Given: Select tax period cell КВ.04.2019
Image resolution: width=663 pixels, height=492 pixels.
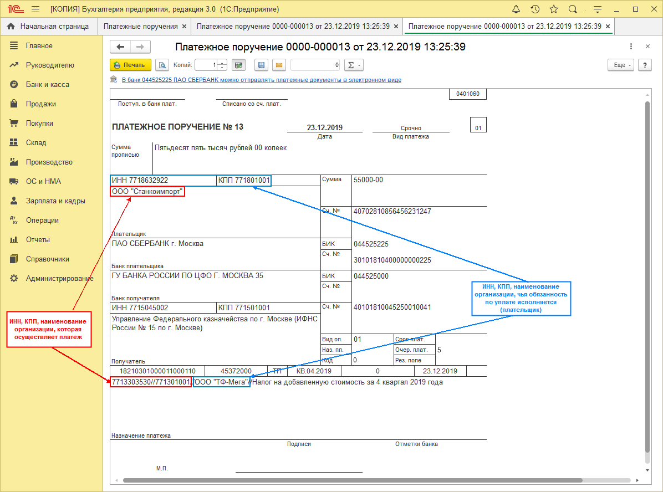Looking at the screenshot, I should point(314,371).
